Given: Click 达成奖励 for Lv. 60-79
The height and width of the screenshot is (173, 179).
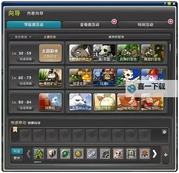Looking at the screenshot, I should click(26, 83).
